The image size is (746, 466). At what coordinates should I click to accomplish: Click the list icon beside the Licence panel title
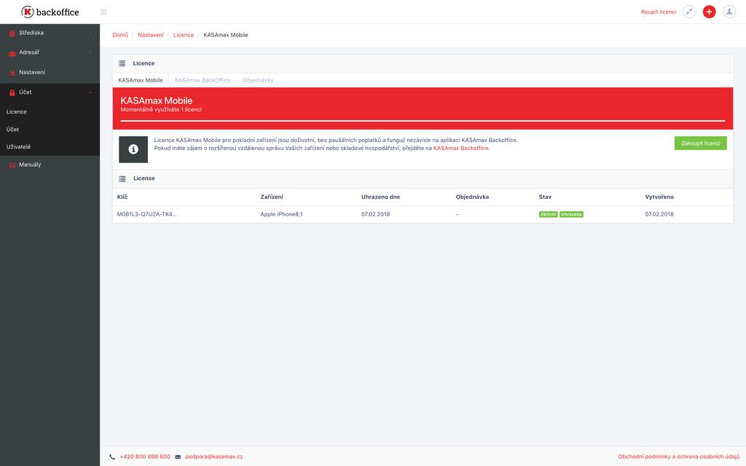[122, 63]
